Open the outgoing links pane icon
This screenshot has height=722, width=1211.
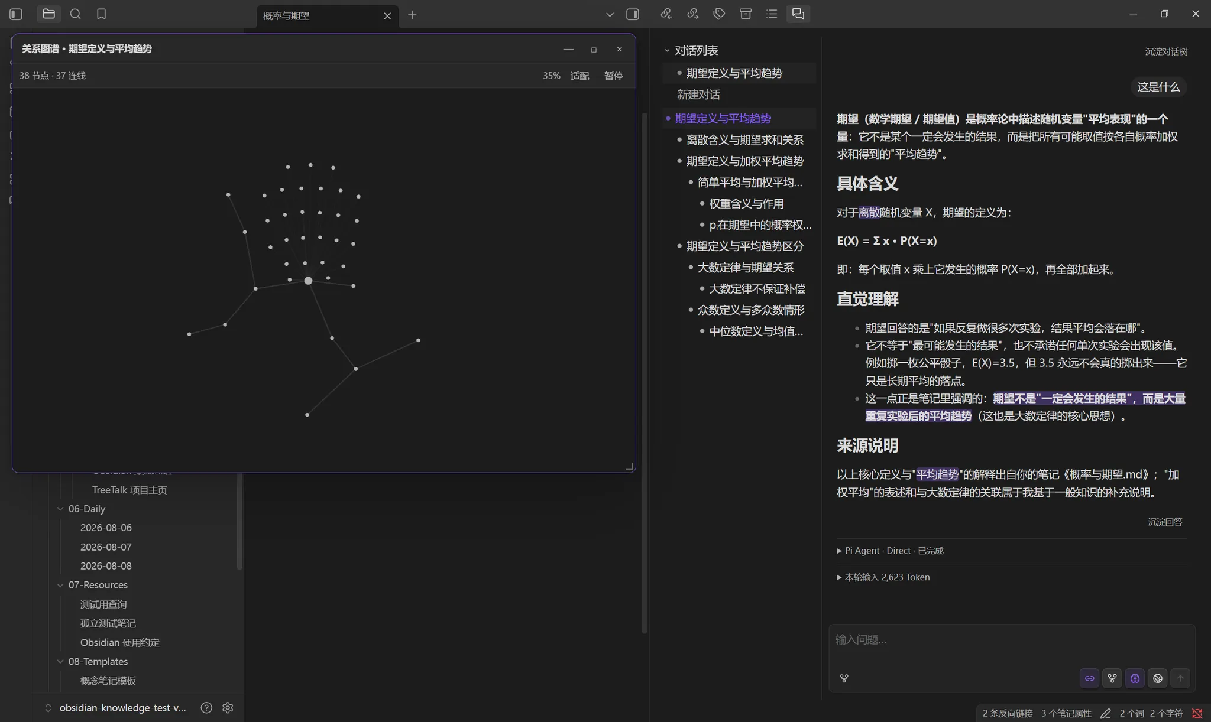693,14
